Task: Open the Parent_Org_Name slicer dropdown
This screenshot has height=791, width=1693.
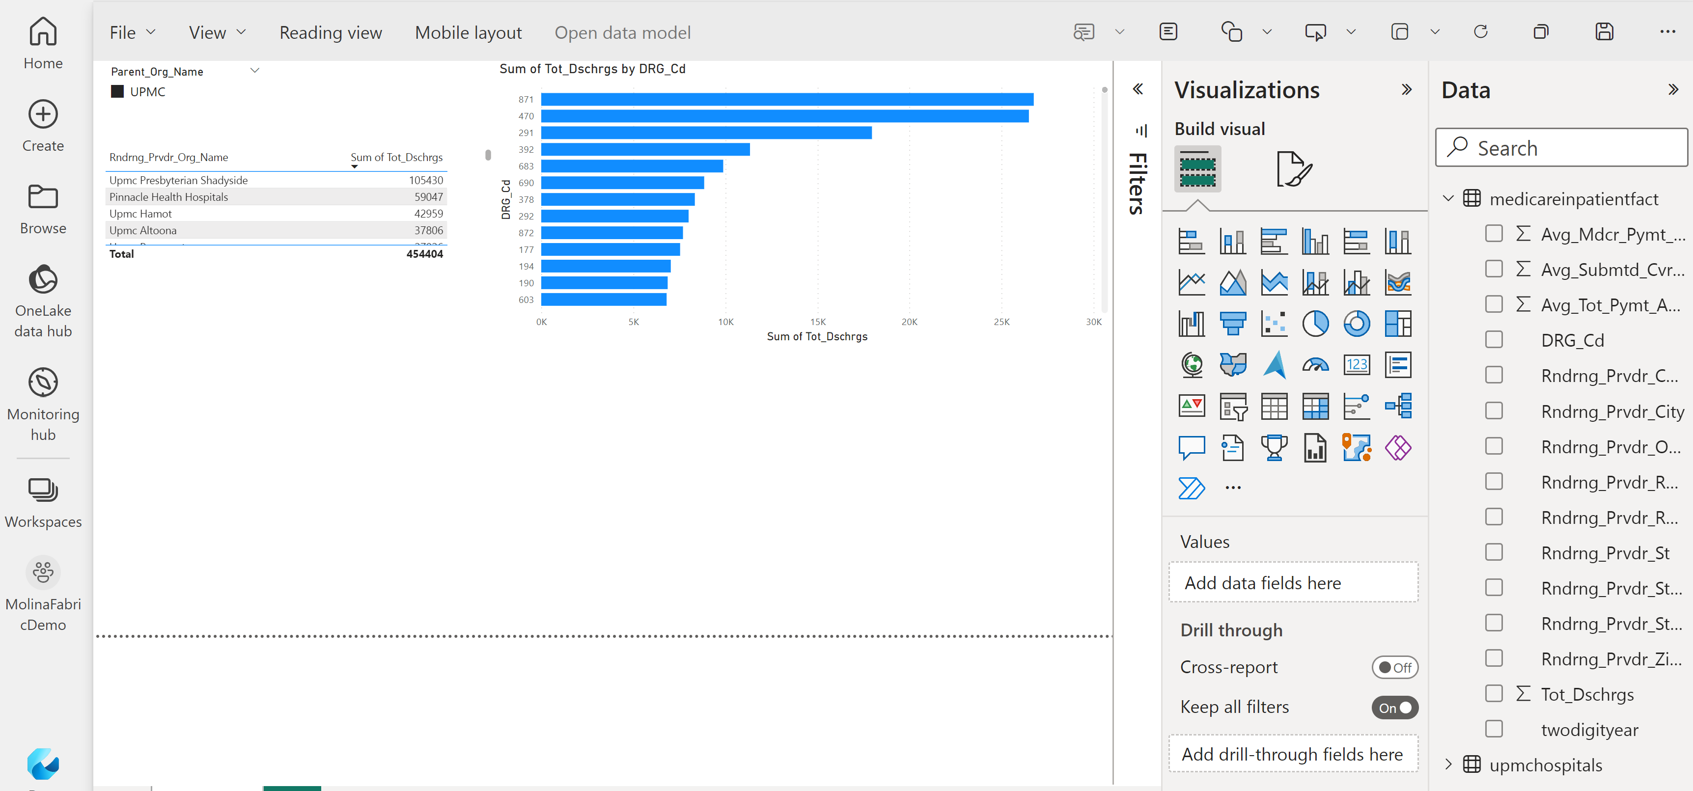Action: point(255,70)
